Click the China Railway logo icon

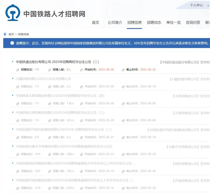coord(13,13)
